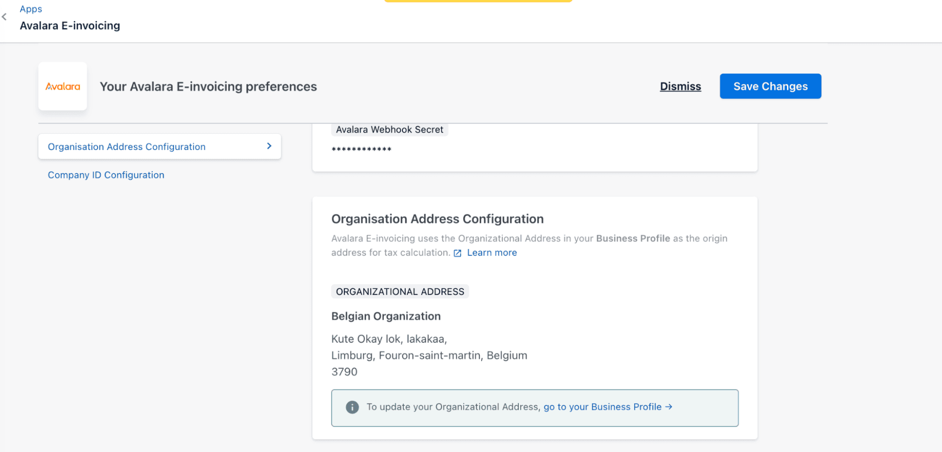Click the back chevron beside Apps
This screenshot has height=452, width=942.
coord(4,17)
